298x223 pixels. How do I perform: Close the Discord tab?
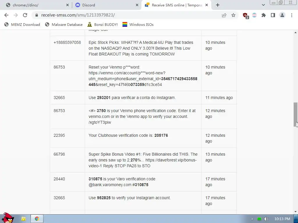point(137,5)
